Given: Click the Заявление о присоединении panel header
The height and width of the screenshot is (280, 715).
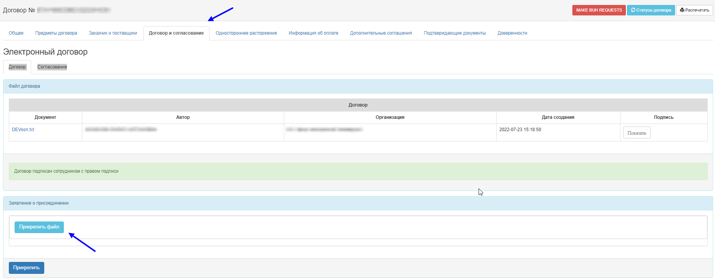Looking at the screenshot, I should tap(38, 203).
